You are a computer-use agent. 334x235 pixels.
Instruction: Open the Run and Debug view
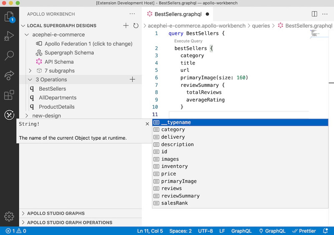9,36
